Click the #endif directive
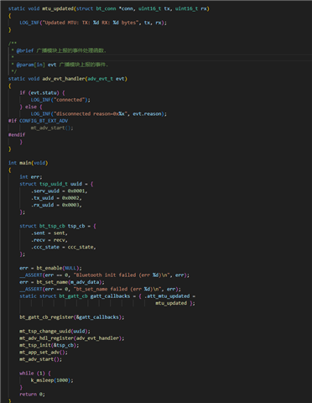Screen dimensions: 312x403 click(17, 134)
